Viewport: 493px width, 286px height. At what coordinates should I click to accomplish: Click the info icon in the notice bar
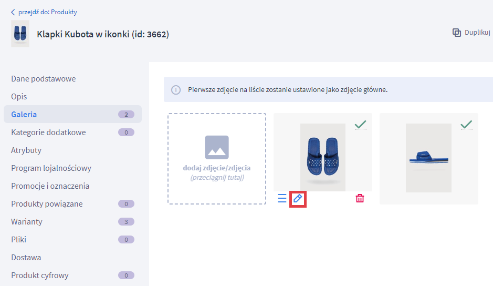point(176,89)
